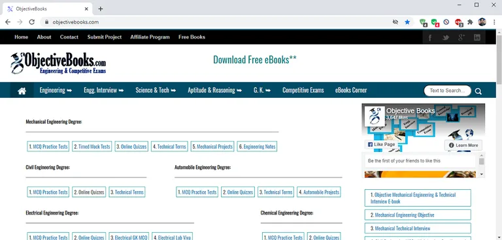Open the Extensions puzzle piece icon

coord(470,22)
